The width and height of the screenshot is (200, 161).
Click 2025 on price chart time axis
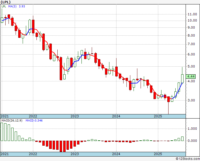click(x=158, y=116)
